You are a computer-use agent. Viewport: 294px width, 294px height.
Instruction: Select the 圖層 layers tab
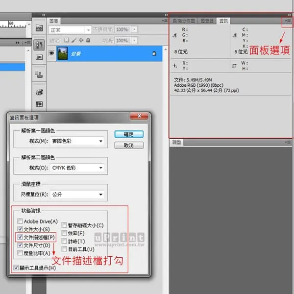click(x=54, y=21)
